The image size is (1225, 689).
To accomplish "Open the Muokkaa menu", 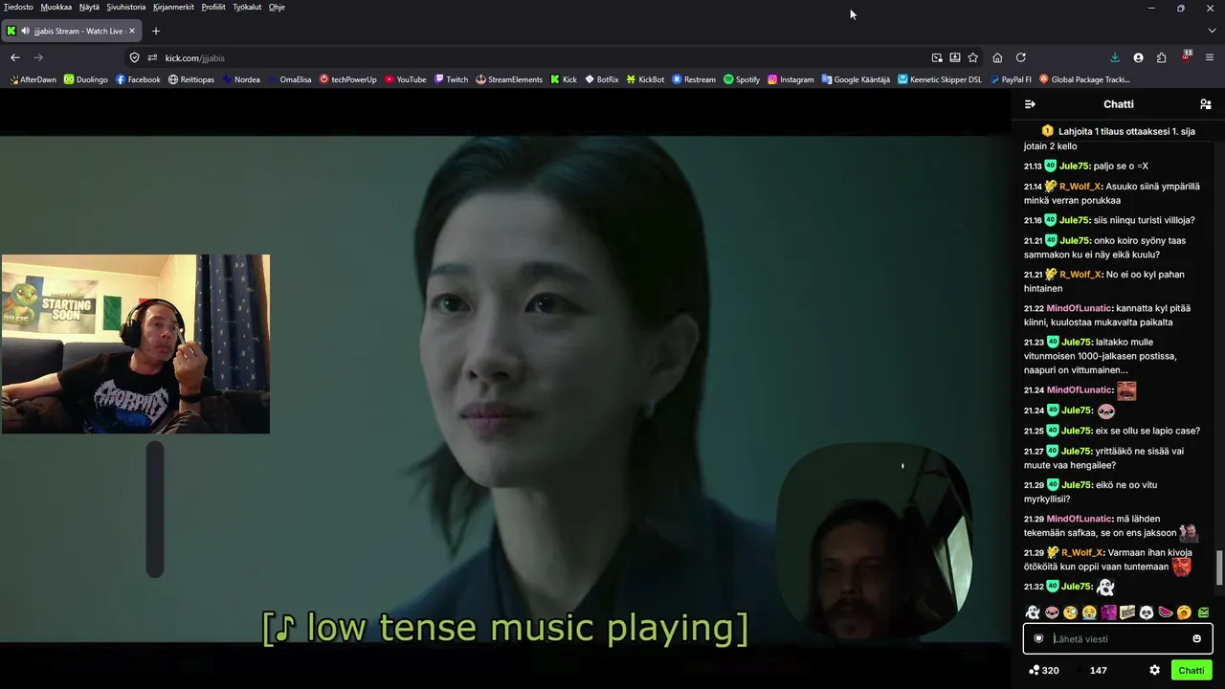I will 56,7.
